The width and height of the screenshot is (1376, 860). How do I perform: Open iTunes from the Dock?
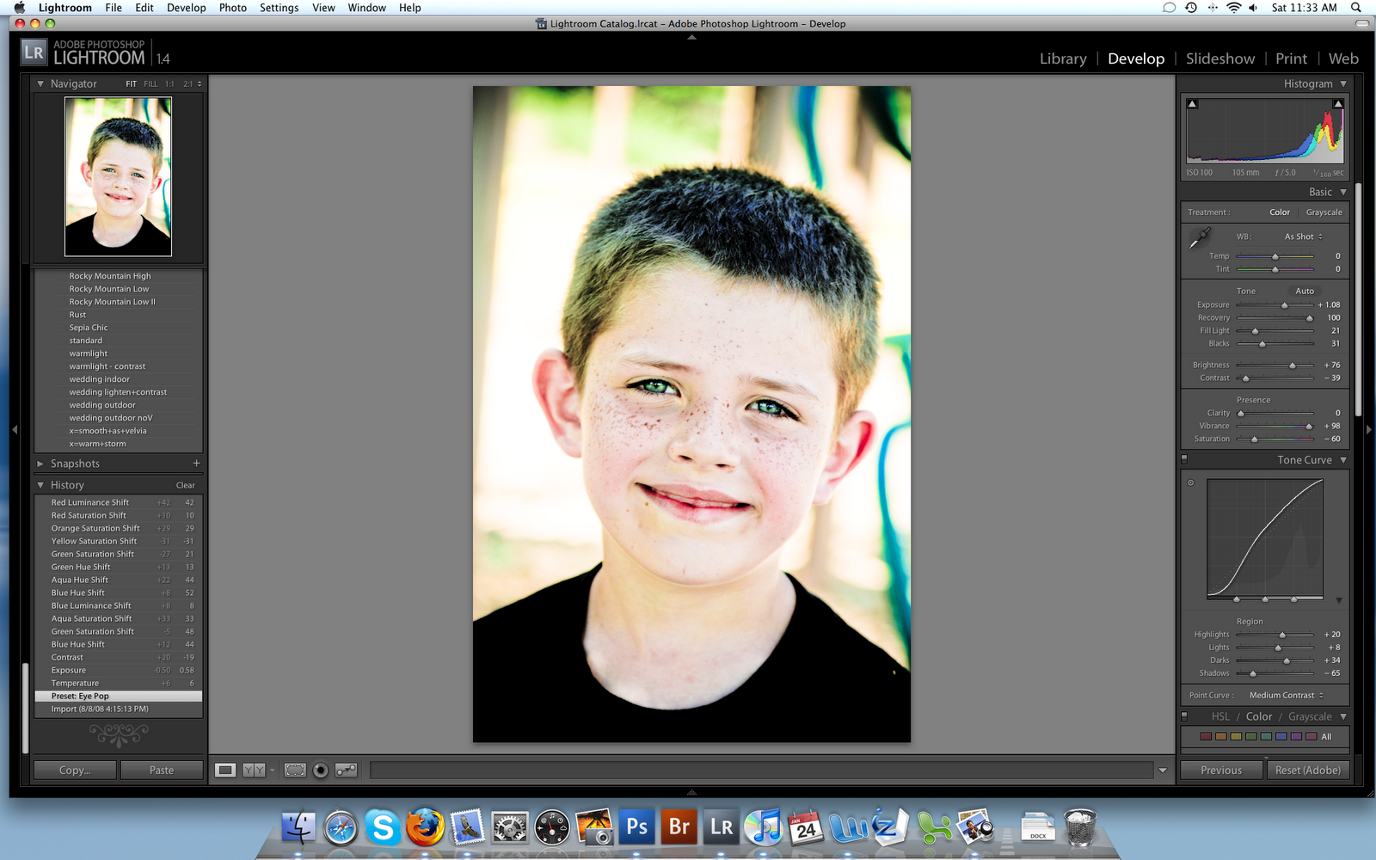(x=764, y=827)
